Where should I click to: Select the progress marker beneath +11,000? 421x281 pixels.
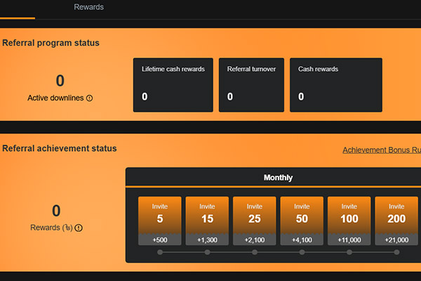coord(349,252)
